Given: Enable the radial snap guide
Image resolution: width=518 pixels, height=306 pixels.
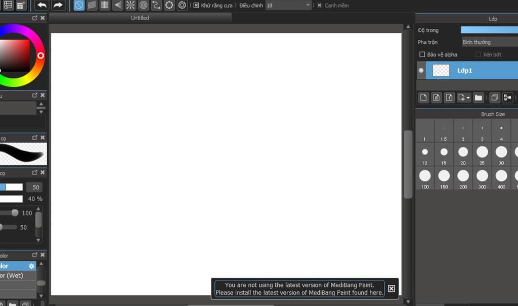Looking at the screenshot, I should click(x=131, y=5).
